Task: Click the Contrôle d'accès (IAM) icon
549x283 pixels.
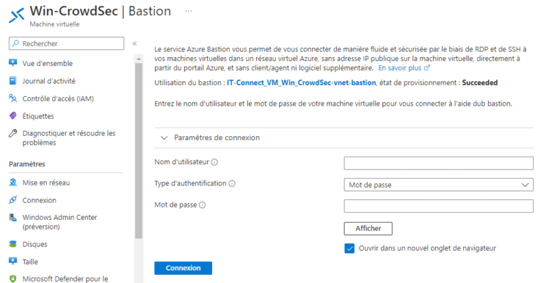Action: click(x=12, y=98)
